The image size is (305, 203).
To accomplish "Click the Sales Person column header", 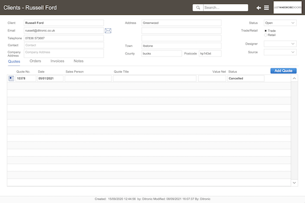I will pos(75,72).
